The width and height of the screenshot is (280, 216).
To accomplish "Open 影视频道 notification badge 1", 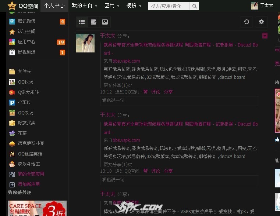I will click(62, 52).
